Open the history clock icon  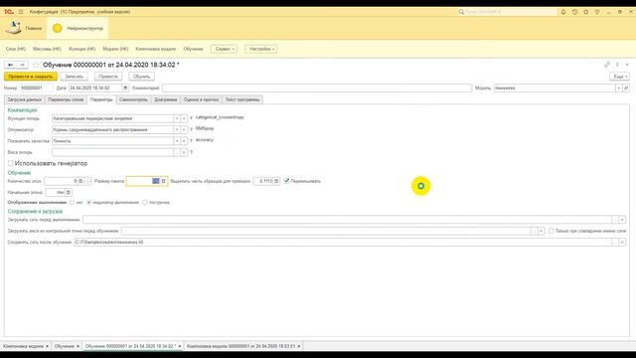(574, 12)
